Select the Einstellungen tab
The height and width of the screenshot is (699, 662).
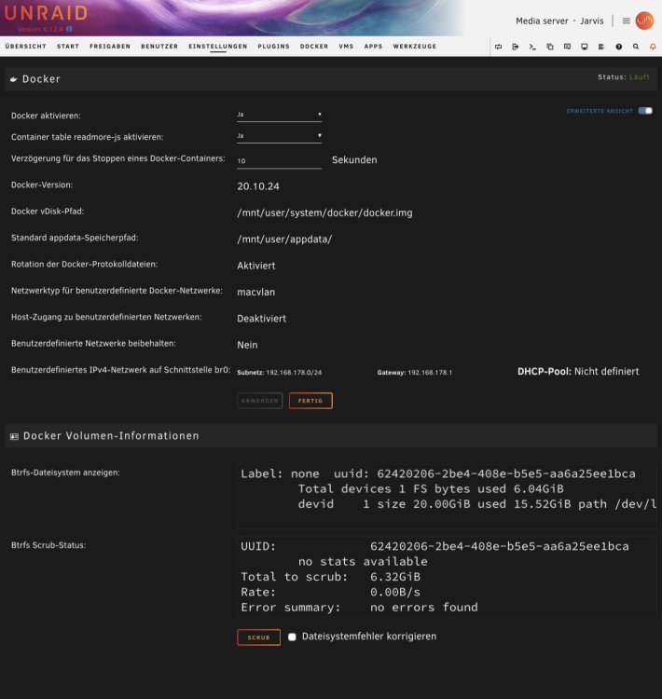coord(217,47)
